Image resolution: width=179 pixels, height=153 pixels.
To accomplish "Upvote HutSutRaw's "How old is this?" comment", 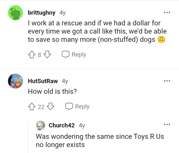I will 32,106.
